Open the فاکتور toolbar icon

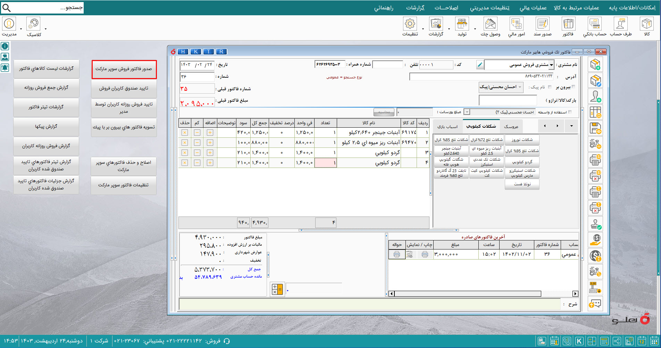pos(568,27)
